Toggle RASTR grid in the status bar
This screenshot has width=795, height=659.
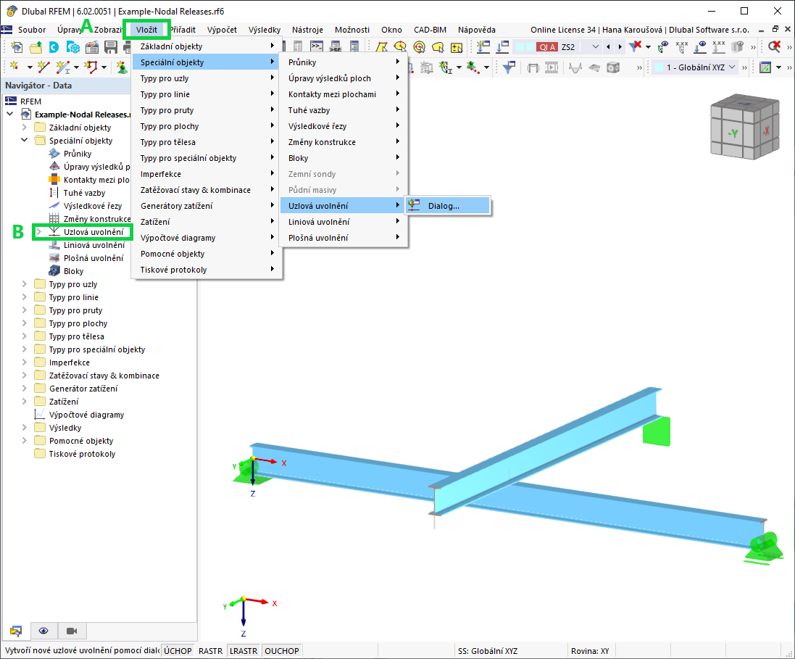210,650
